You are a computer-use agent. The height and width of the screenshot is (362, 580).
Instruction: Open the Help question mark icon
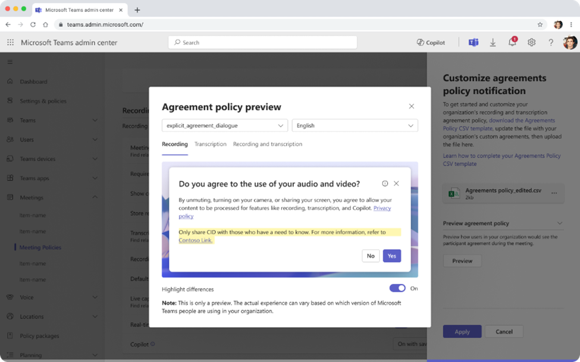coord(550,42)
